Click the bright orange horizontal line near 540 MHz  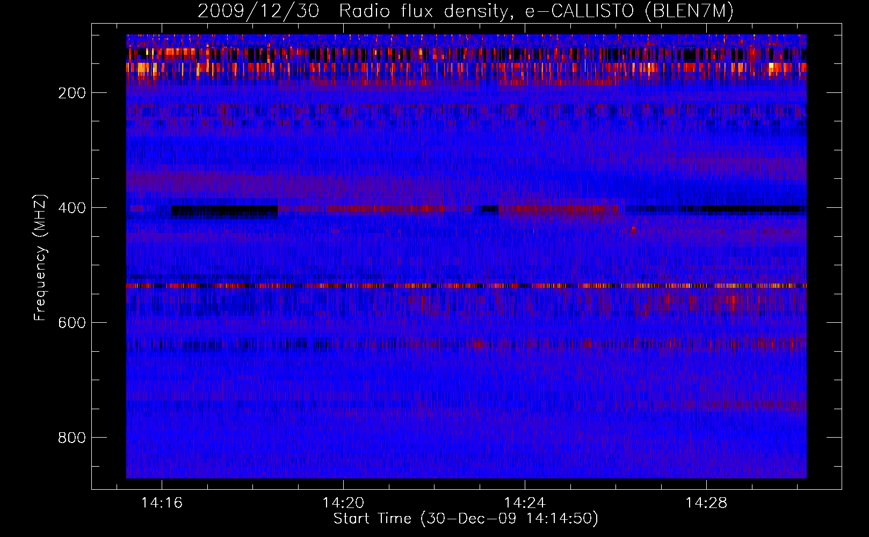click(466, 286)
